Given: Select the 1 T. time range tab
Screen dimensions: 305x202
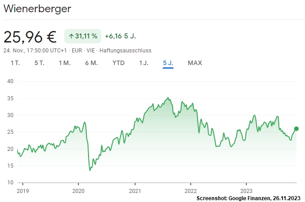Looking at the screenshot, I should 15,63.
